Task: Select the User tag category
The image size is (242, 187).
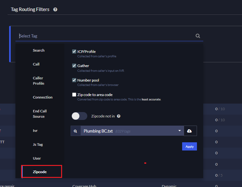Action: pos(37,158)
